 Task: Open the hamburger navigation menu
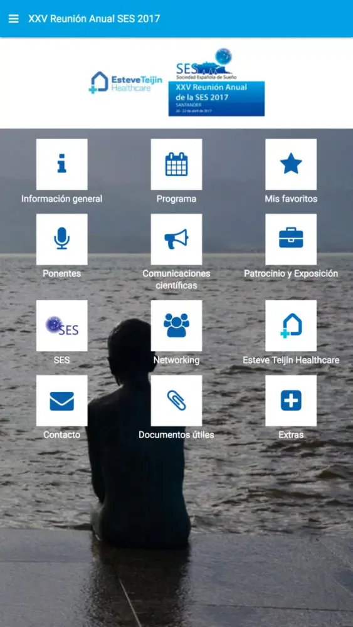tap(14, 19)
